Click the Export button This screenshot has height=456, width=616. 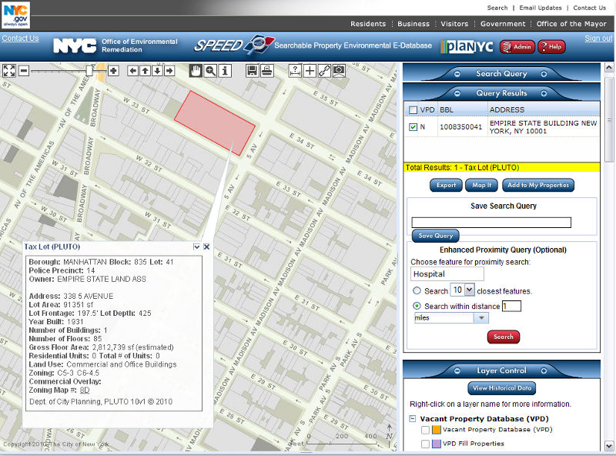coord(446,185)
